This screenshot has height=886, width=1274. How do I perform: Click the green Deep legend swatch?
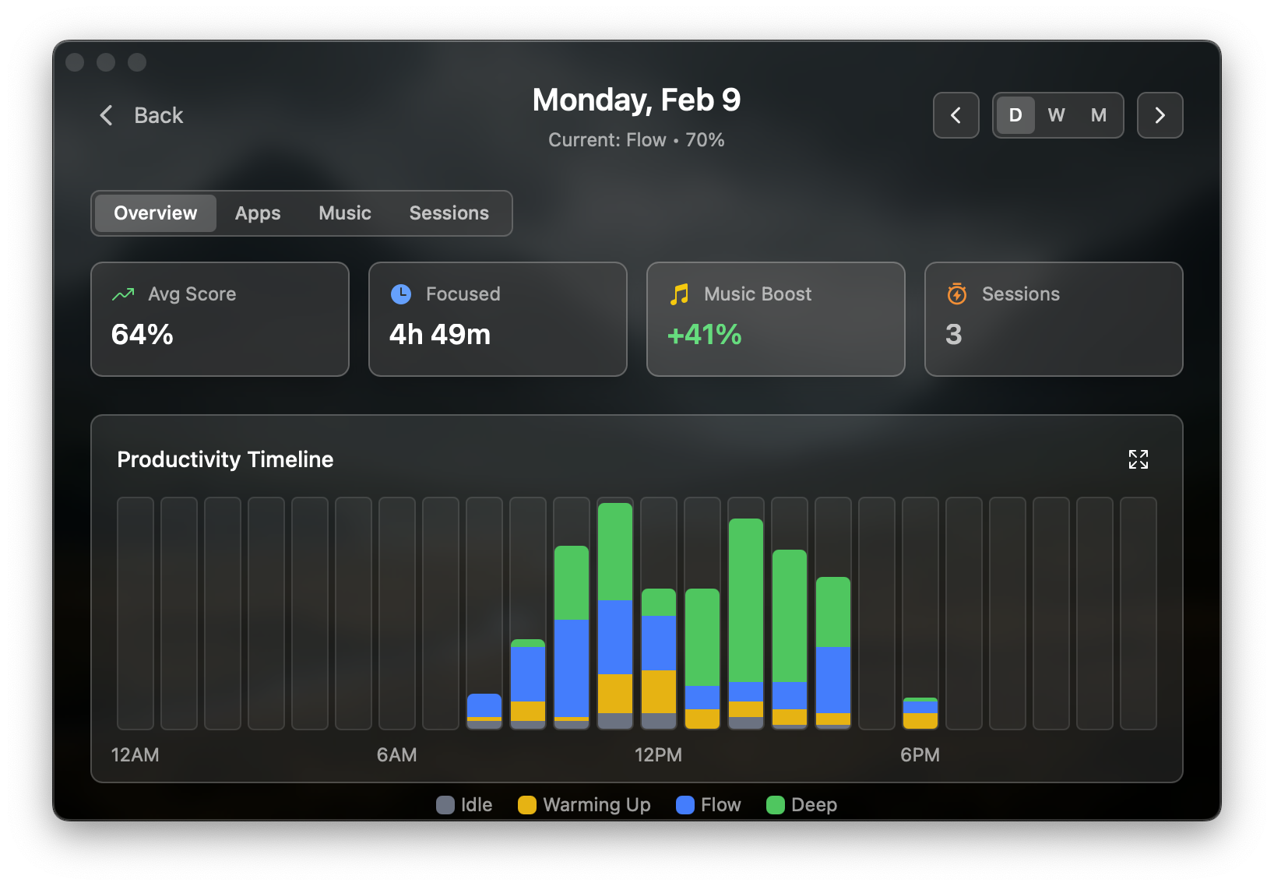pos(775,805)
